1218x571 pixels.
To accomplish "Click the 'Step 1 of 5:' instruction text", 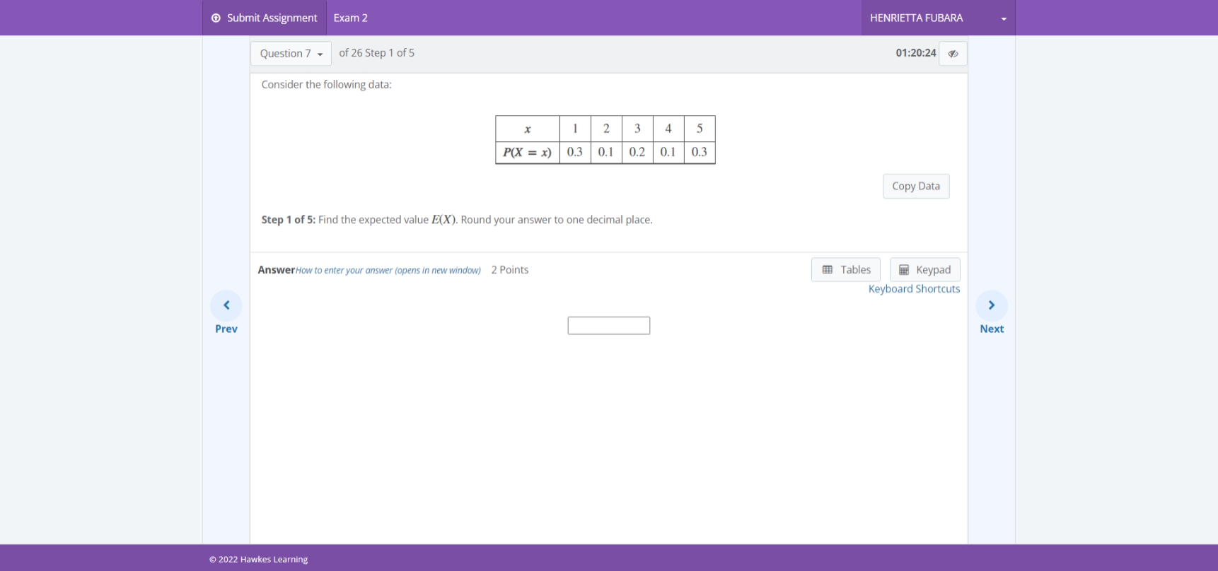I will (289, 220).
